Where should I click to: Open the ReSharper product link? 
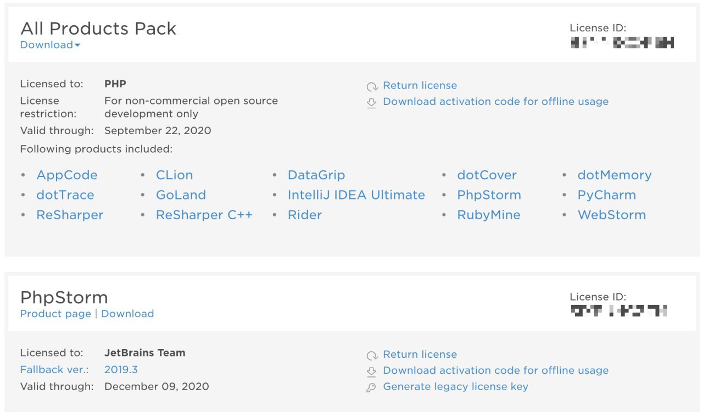pyautogui.click(x=70, y=215)
